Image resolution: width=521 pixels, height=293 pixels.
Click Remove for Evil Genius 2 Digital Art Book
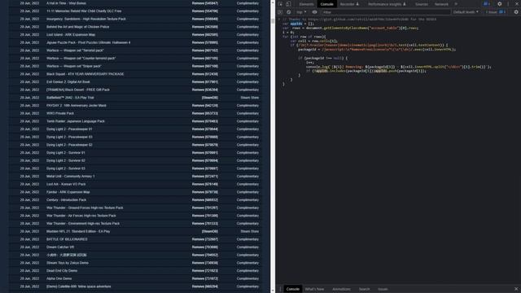pyautogui.click(x=205, y=81)
